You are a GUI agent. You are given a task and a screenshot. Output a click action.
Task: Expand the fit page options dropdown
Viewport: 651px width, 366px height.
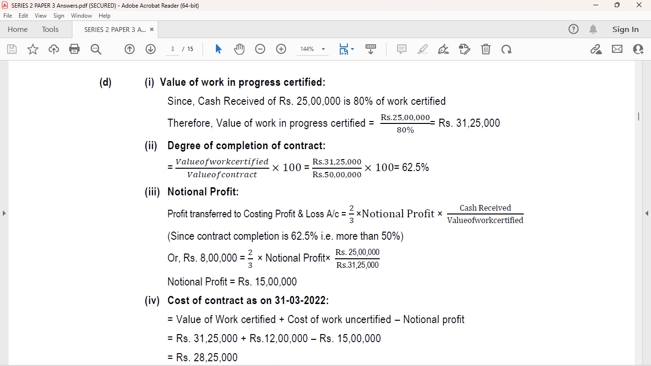point(352,49)
